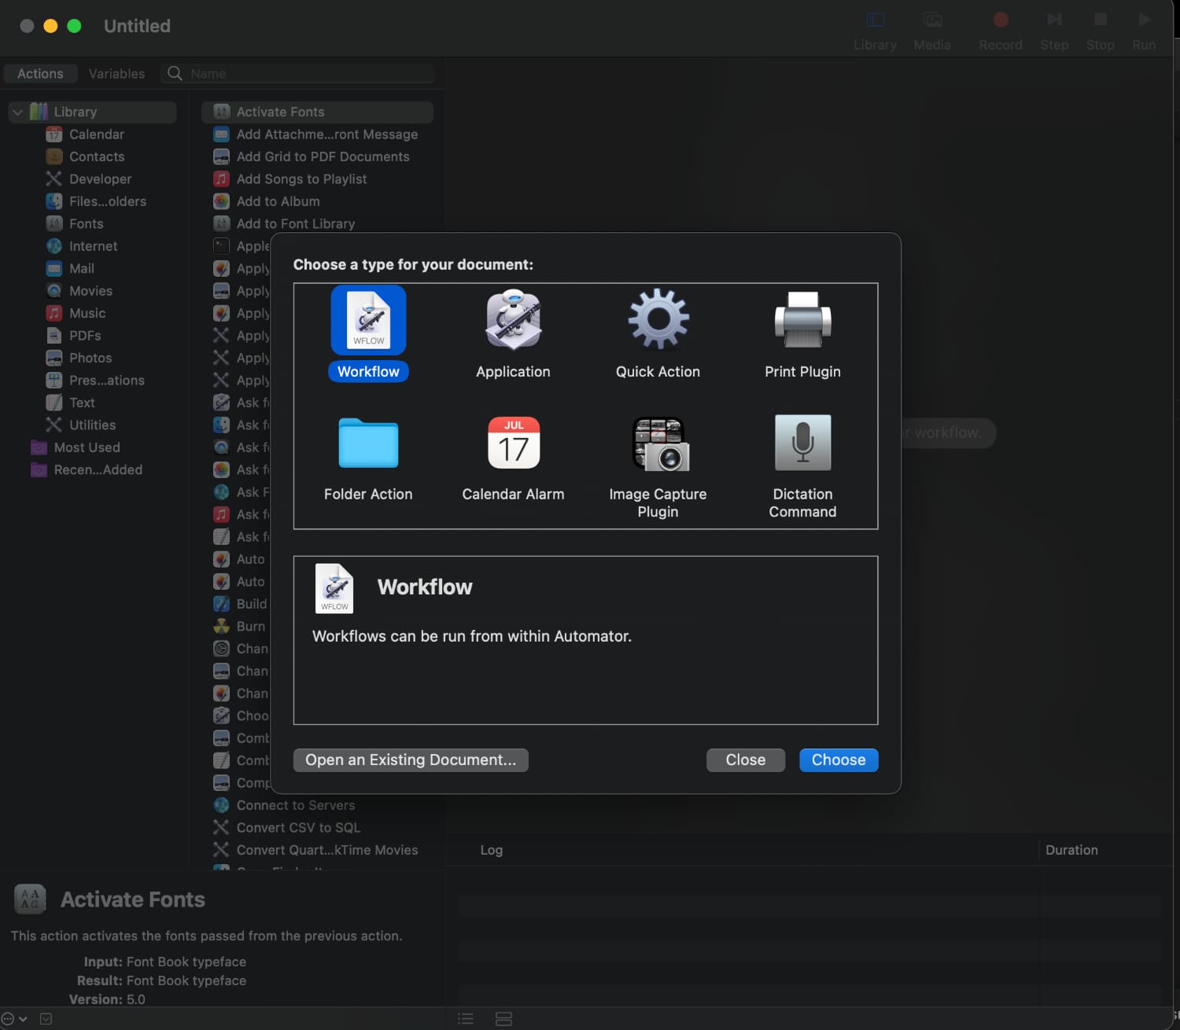The image size is (1180, 1030).
Task: Click the Stop toolbar button
Action: pyautogui.click(x=1101, y=30)
